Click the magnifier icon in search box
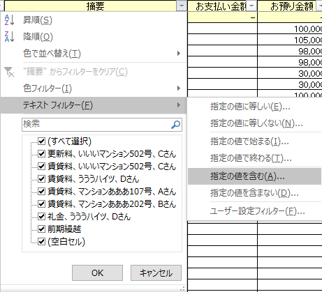 pos(175,125)
